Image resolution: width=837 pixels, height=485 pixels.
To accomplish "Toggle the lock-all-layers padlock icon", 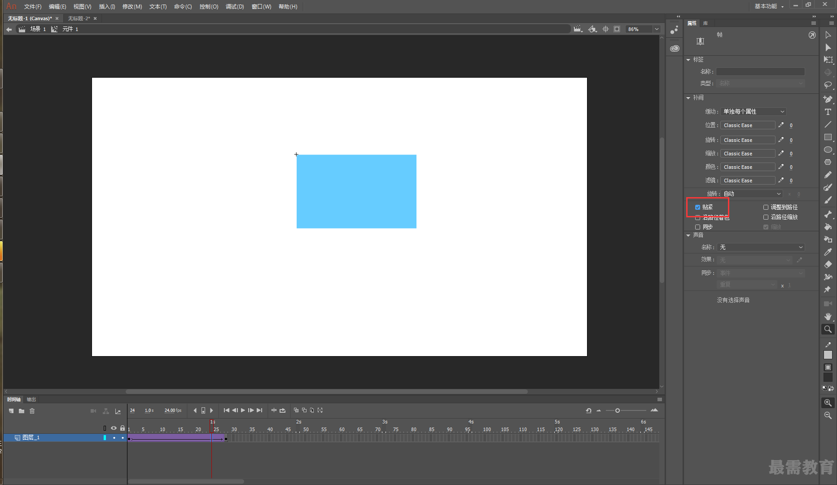I will tap(123, 428).
